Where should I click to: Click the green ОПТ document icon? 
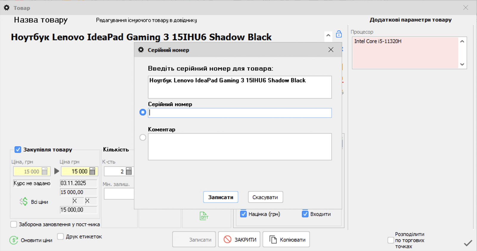tap(204, 216)
